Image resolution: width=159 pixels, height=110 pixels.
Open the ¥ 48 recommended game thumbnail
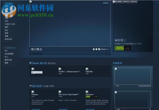pyautogui.click(x=133, y=76)
